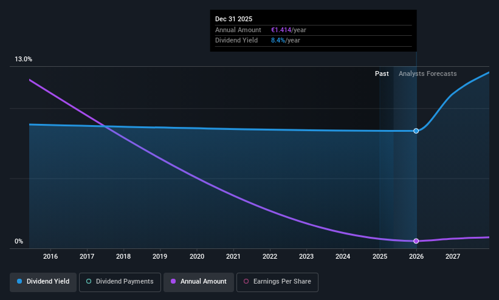The image size is (499, 300).
Task: Click the 2016 x-axis label
Action: coord(50,256)
